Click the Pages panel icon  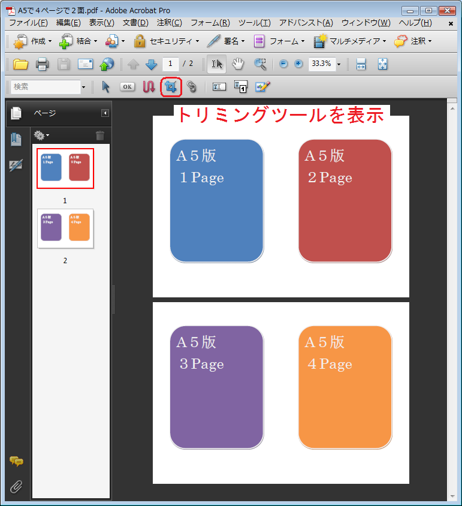point(16,113)
